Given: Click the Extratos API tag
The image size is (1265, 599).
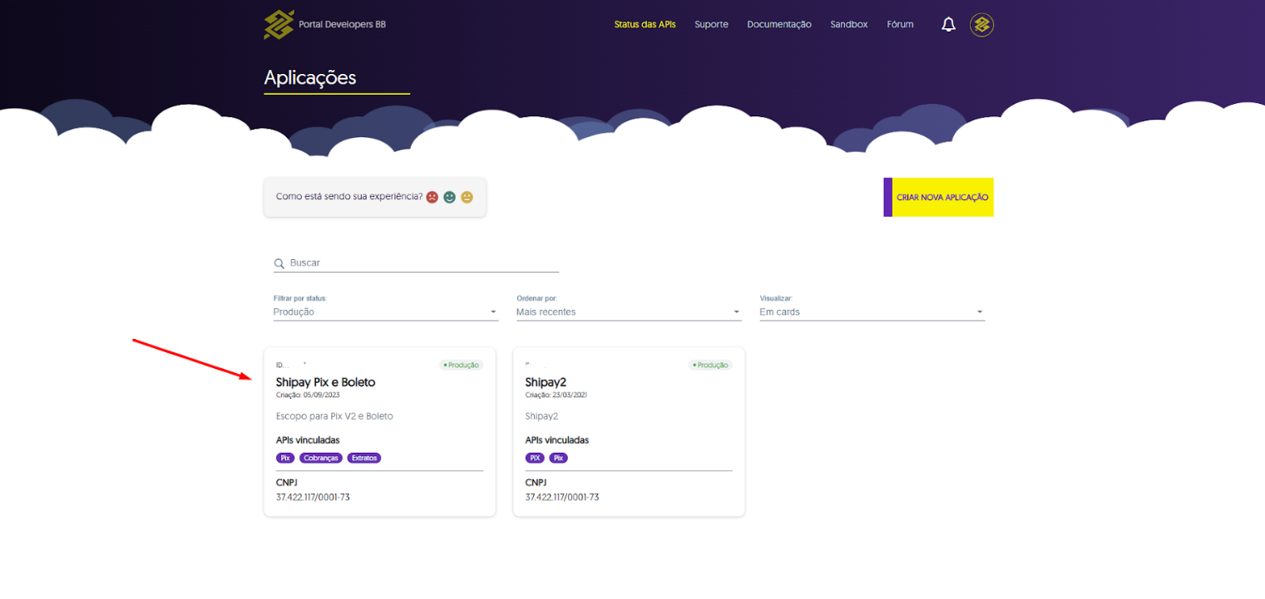Looking at the screenshot, I should coord(364,458).
